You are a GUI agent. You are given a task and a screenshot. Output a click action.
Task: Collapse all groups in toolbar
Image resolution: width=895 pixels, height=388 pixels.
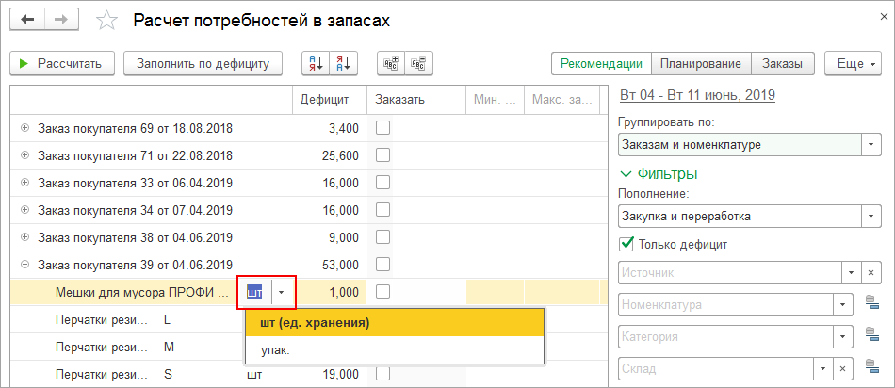click(419, 64)
